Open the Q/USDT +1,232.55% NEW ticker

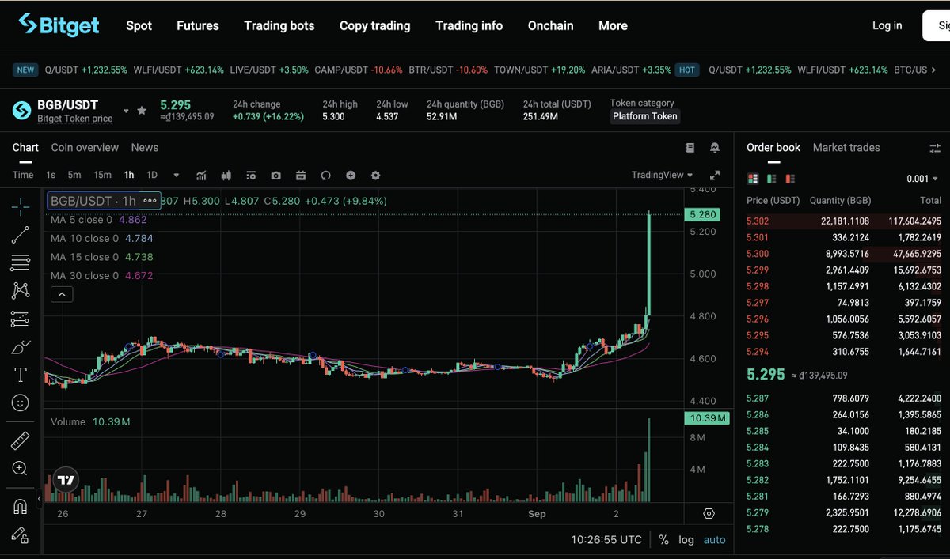85,70
